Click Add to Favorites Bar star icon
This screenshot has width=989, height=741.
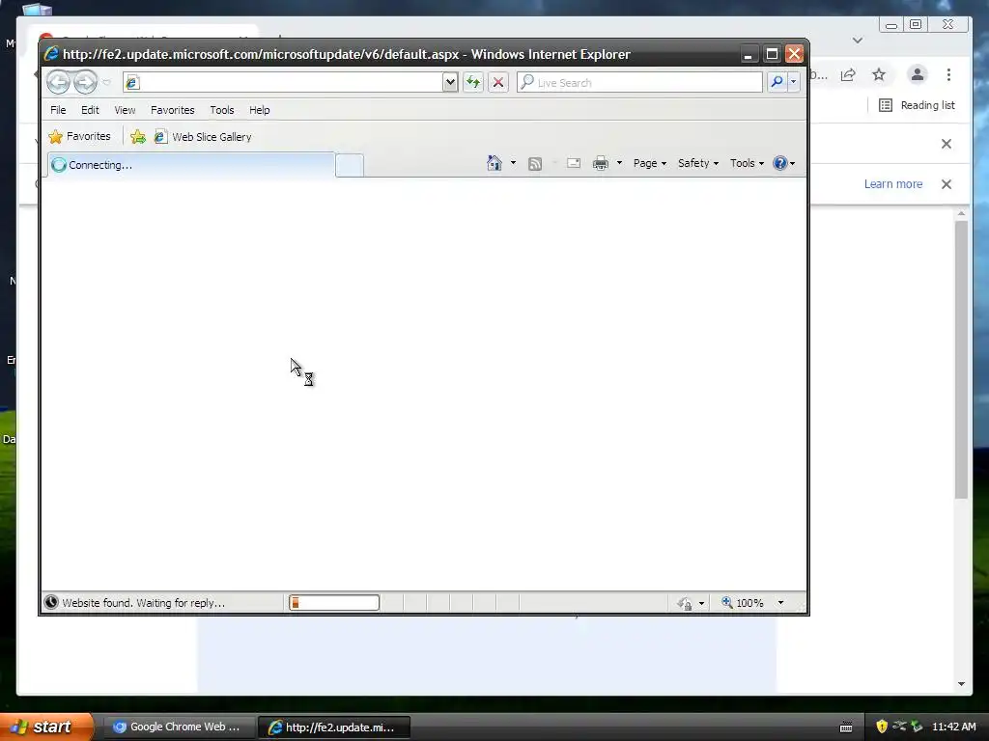(138, 136)
